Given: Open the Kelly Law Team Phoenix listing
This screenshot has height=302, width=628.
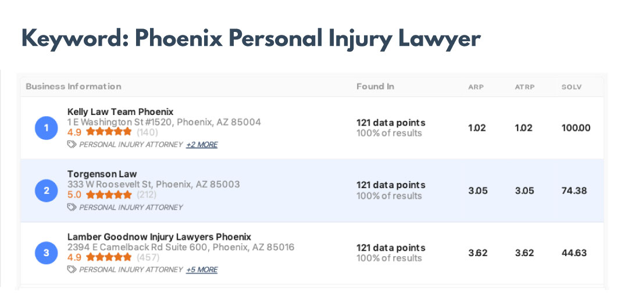Looking at the screenshot, I should click(x=120, y=112).
